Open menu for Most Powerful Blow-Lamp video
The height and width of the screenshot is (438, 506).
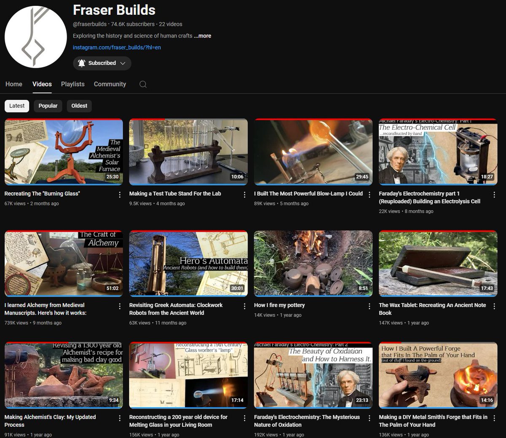[x=369, y=195]
